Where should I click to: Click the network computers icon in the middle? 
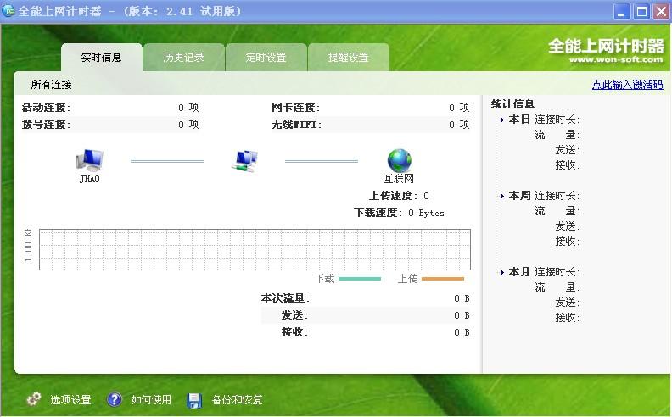[x=244, y=161]
